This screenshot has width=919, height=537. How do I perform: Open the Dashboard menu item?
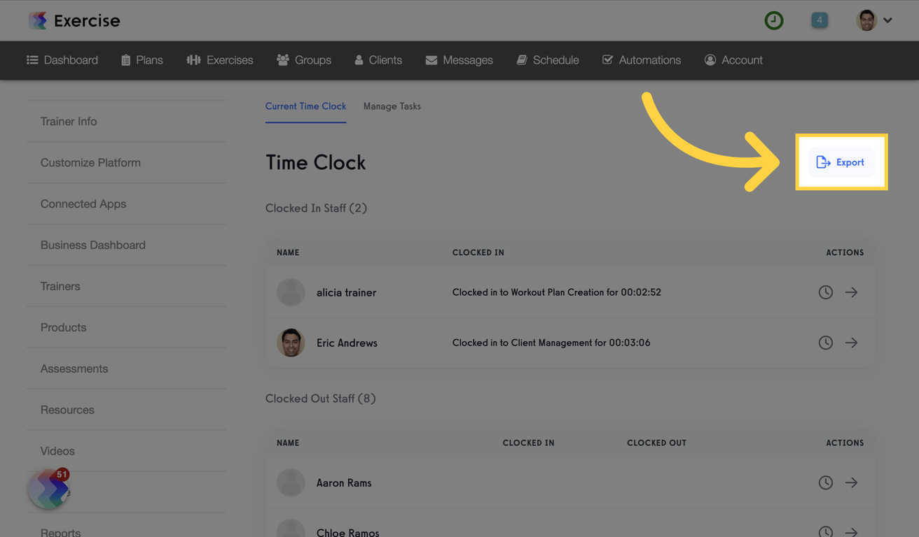click(62, 60)
